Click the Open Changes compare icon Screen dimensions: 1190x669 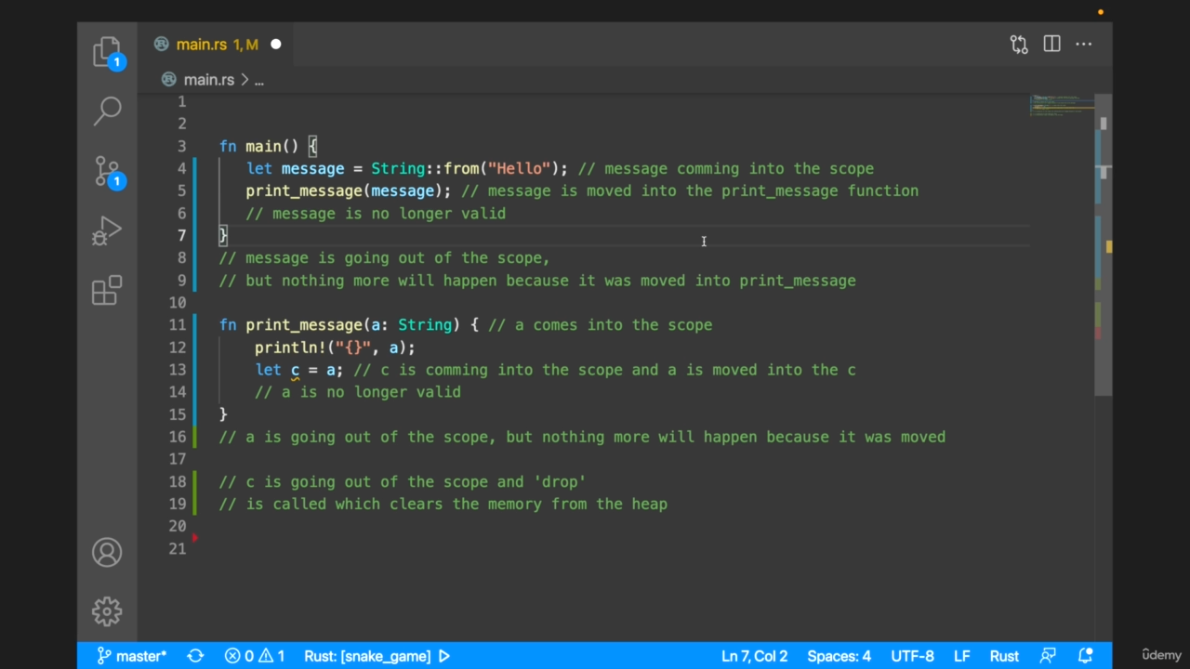coord(1019,45)
